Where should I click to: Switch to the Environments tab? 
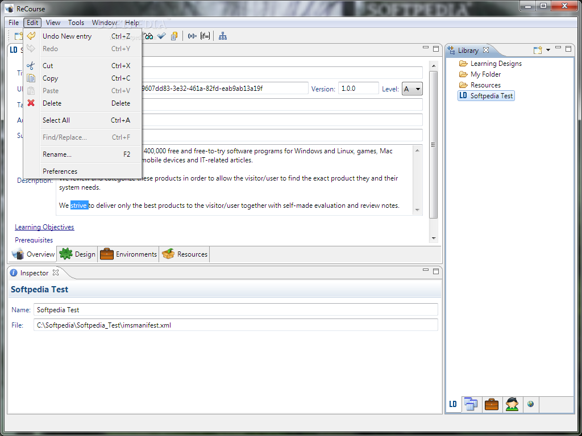(x=128, y=254)
